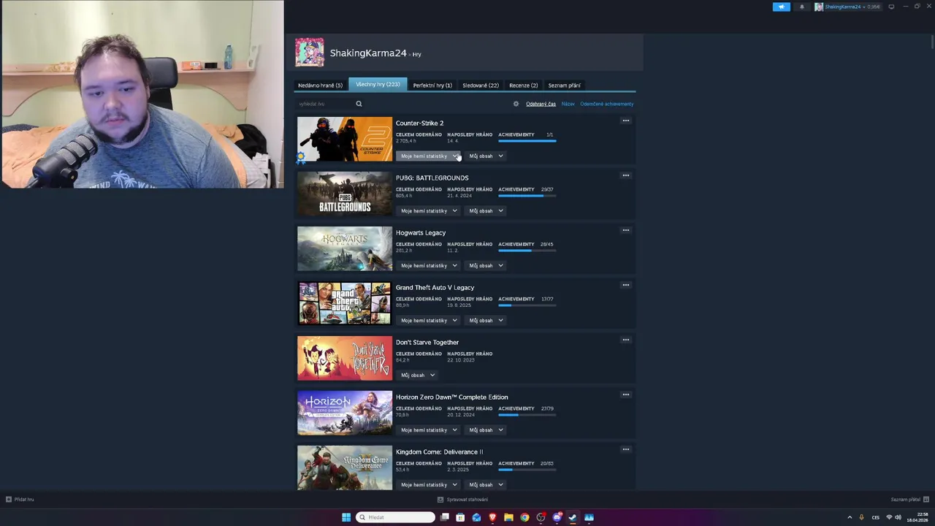The width and height of the screenshot is (935, 526).
Task: Open Hogwarts Legacy game title
Action: [421, 232]
